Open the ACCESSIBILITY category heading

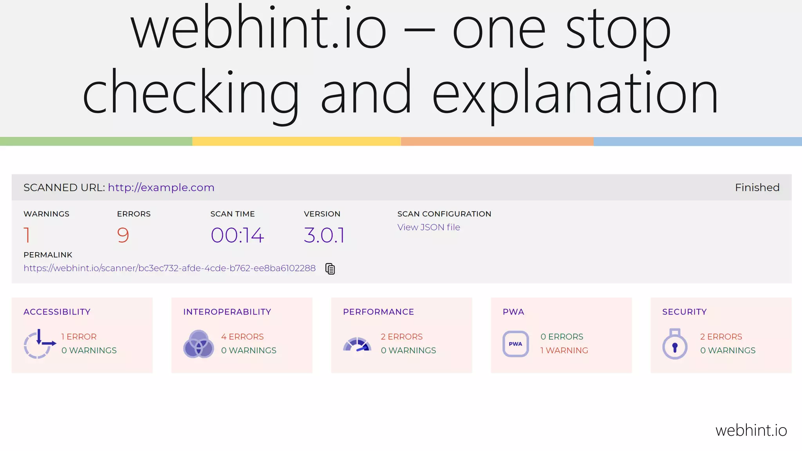click(x=57, y=312)
